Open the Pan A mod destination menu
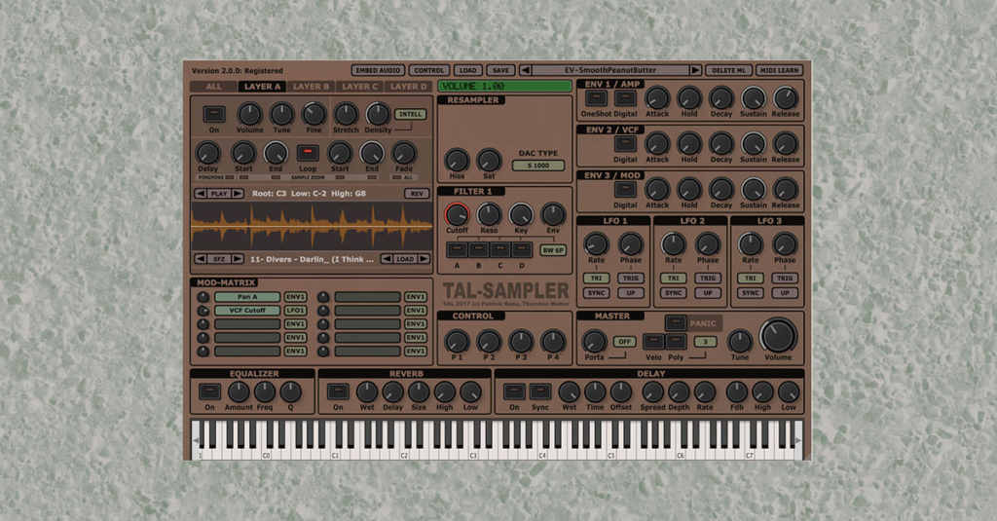The image size is (997, 521). click(x=247, y=297)
